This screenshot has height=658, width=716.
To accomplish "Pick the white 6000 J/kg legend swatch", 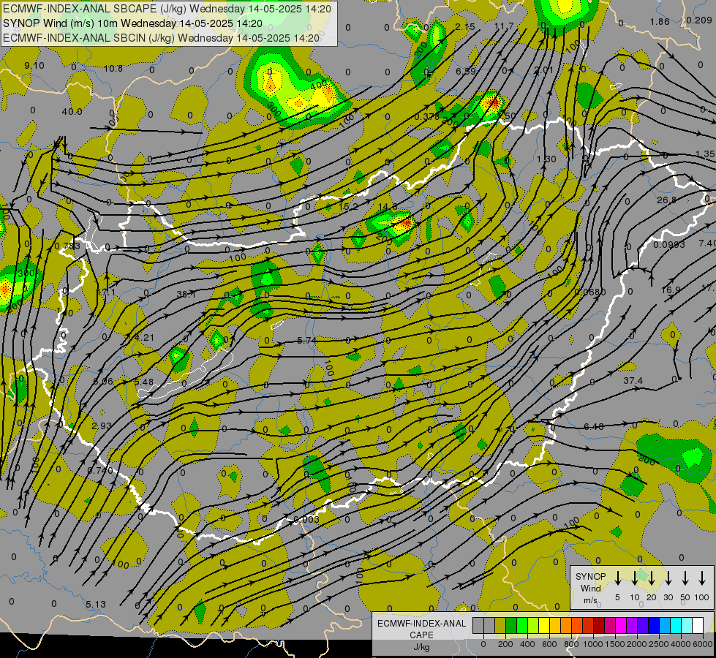I will [x=698, y=626].
